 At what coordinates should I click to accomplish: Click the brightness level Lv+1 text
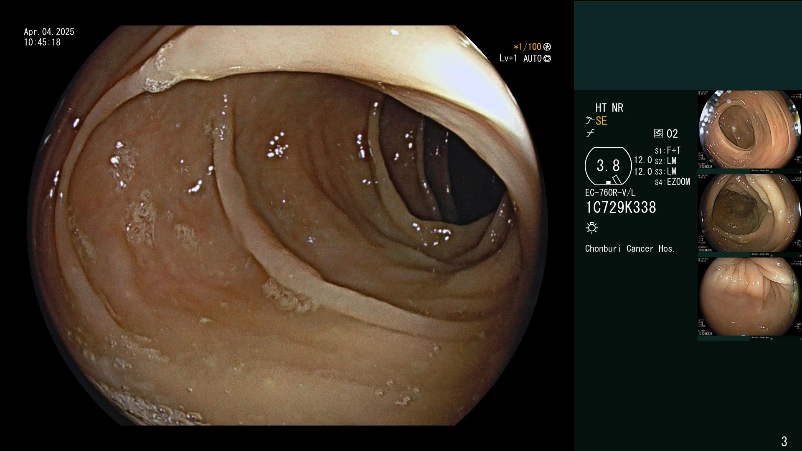coord(508,58)
